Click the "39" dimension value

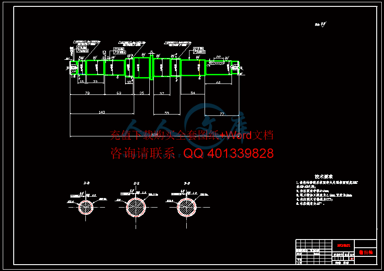(x=95, y=82)
